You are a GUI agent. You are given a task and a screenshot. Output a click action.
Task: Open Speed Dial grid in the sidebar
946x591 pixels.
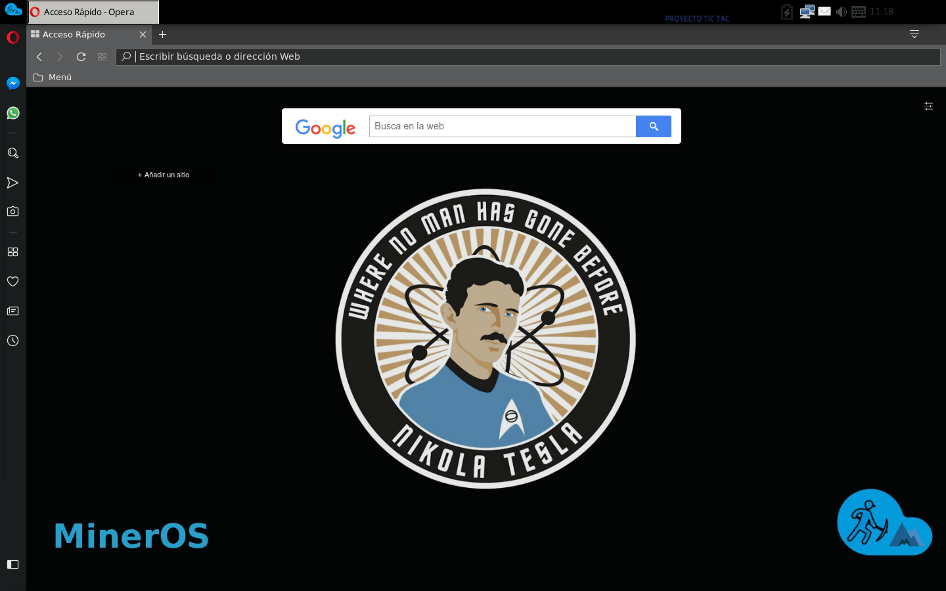(12, 252)
